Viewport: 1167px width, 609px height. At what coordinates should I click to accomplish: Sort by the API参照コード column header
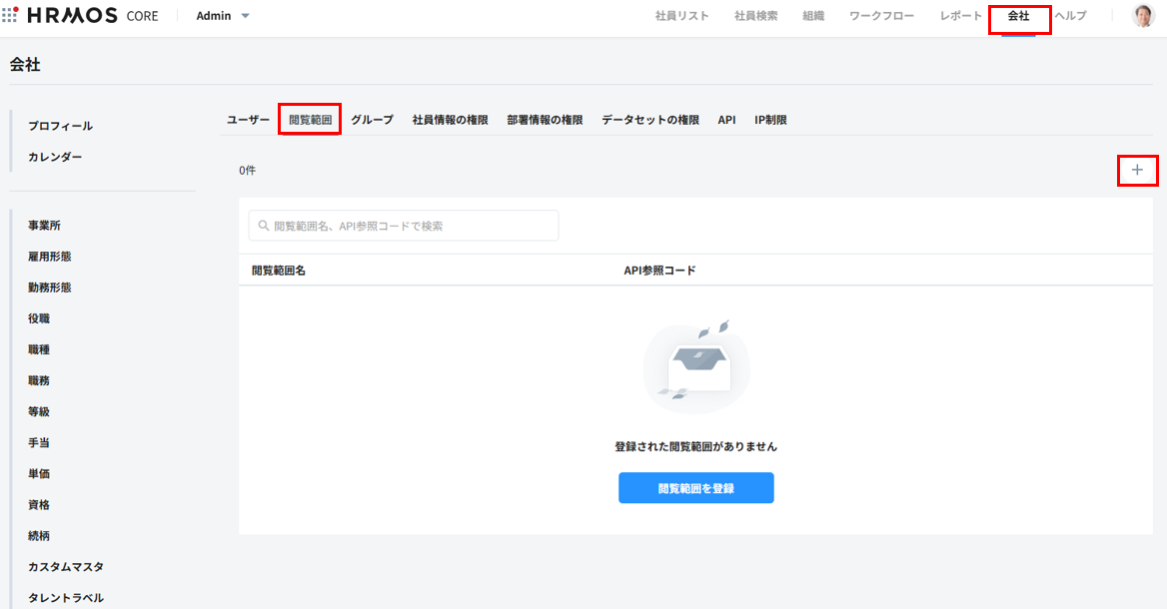click(659, 271)
